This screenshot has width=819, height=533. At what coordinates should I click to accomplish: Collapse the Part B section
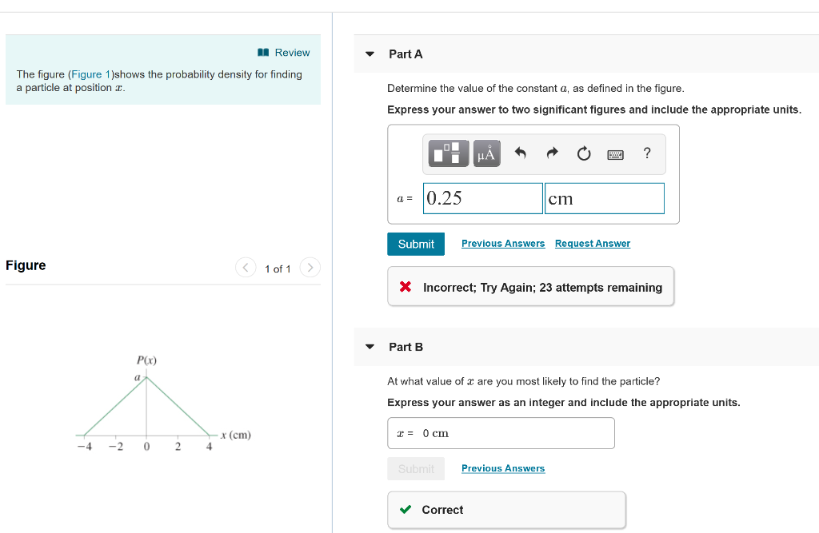tap(370, 347)
